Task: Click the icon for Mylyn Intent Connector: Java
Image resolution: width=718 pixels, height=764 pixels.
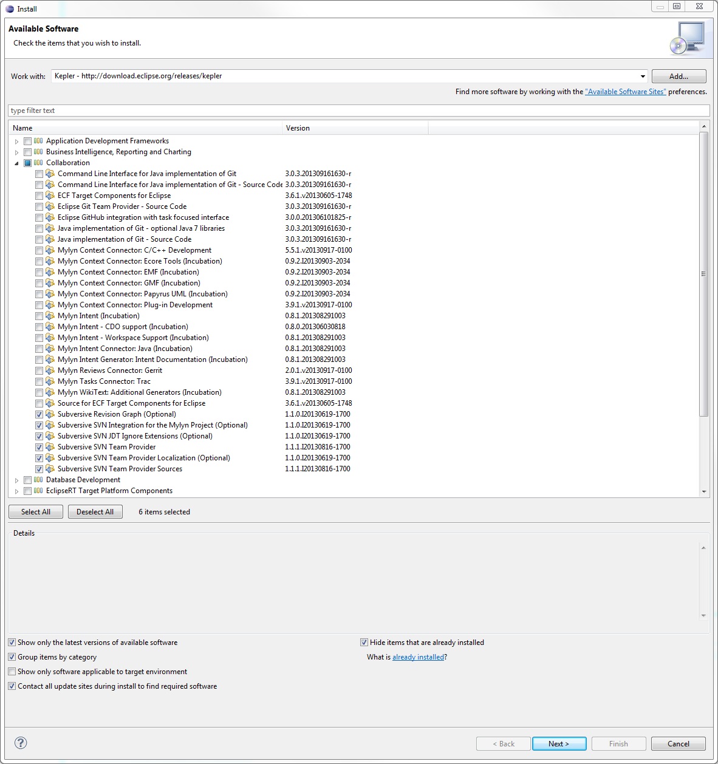Action: (50, 349)
